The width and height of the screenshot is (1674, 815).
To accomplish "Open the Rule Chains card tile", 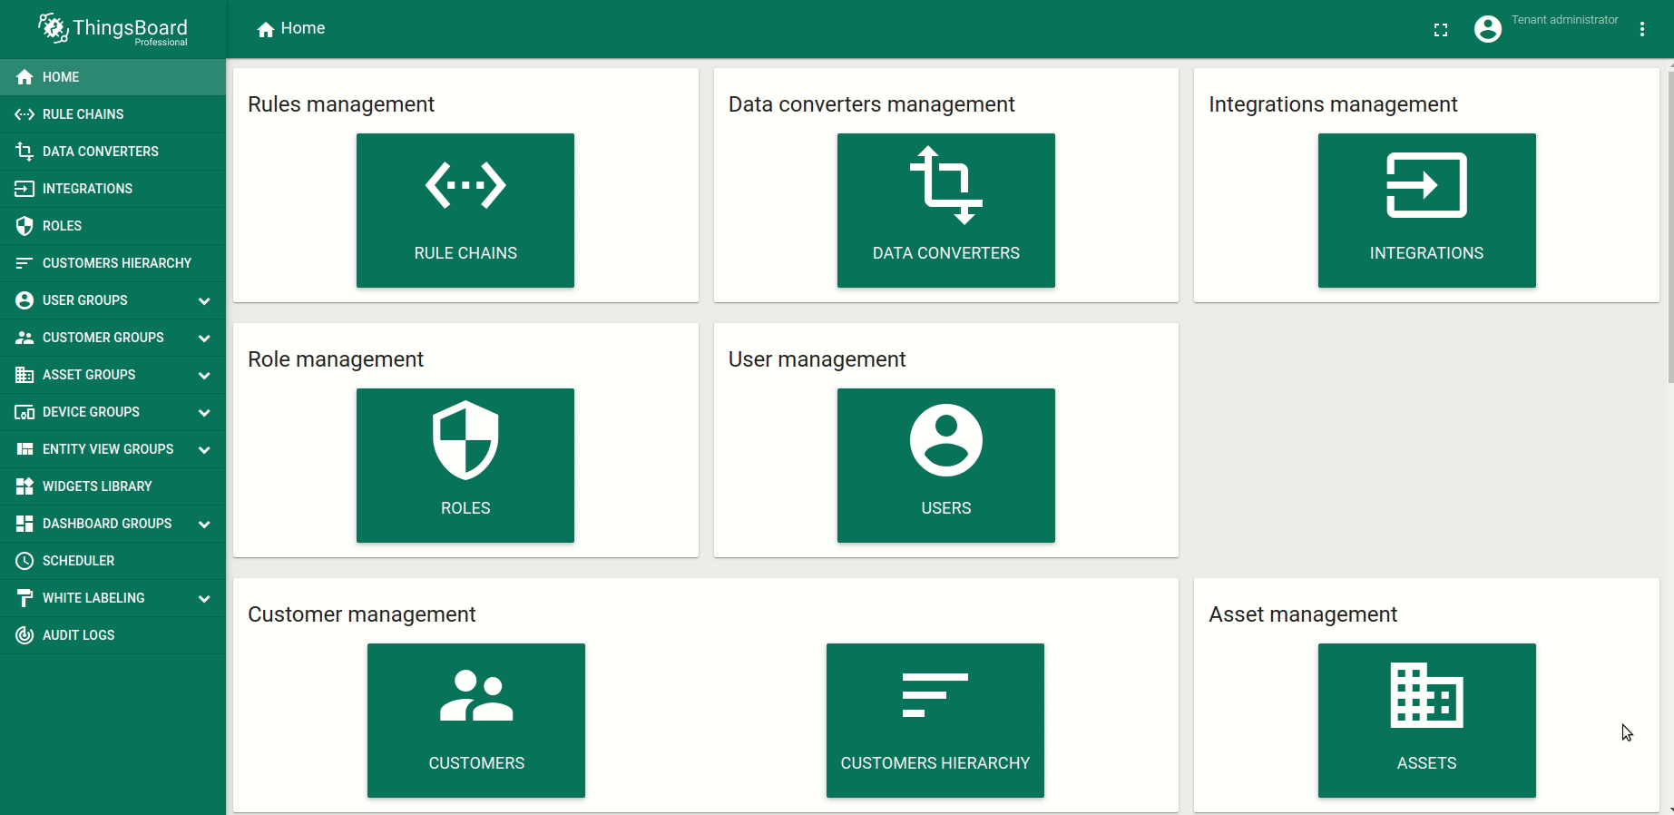I will [x=465, y=211].
